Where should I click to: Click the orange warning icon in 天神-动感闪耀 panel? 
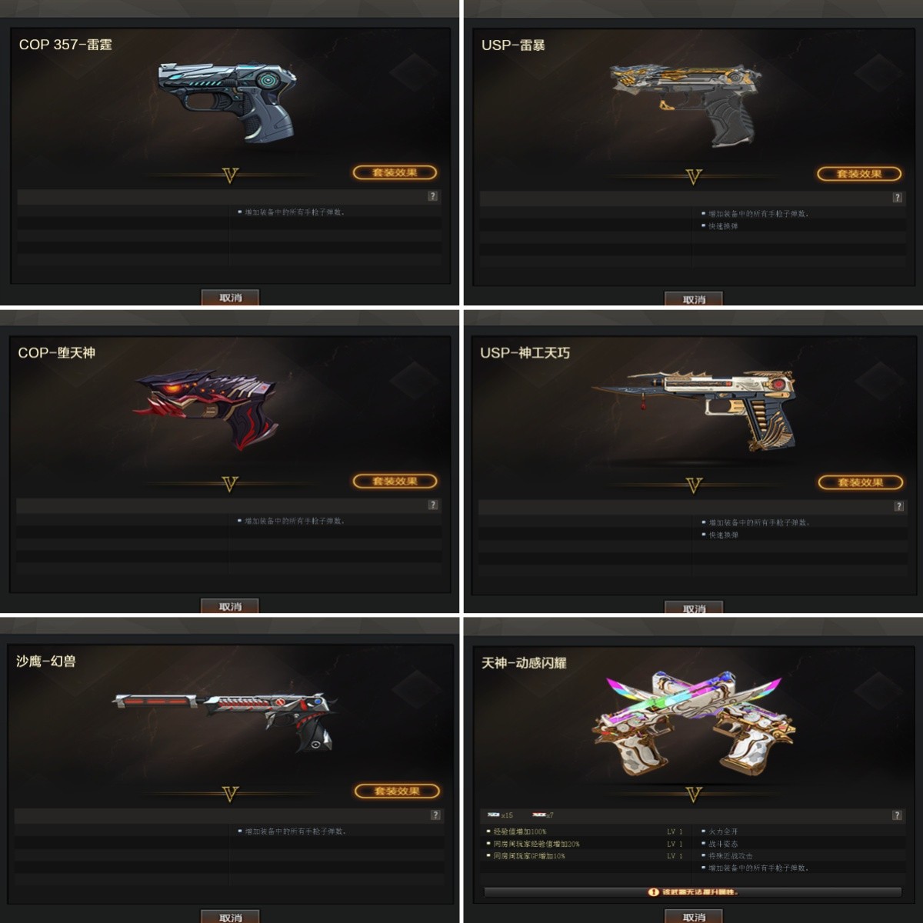[x=653, y=892]
